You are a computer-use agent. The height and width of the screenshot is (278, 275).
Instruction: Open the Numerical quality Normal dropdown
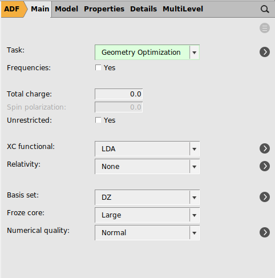click(147, 233)
